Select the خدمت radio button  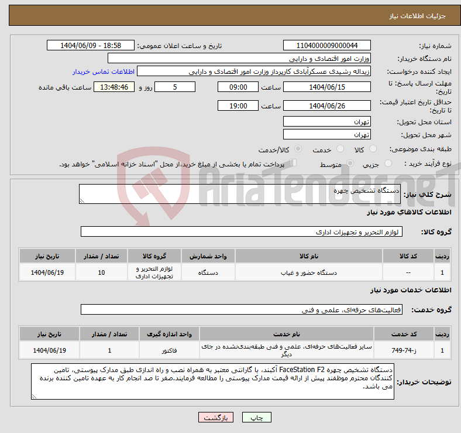tap(340, 149)
